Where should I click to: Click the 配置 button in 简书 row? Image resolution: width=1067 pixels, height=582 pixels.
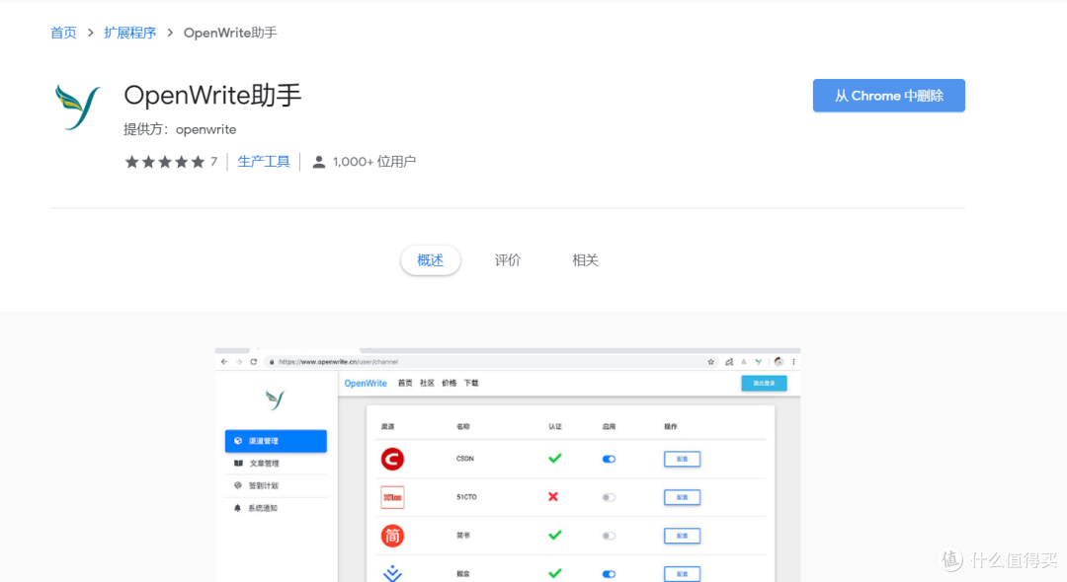(682, 536)
